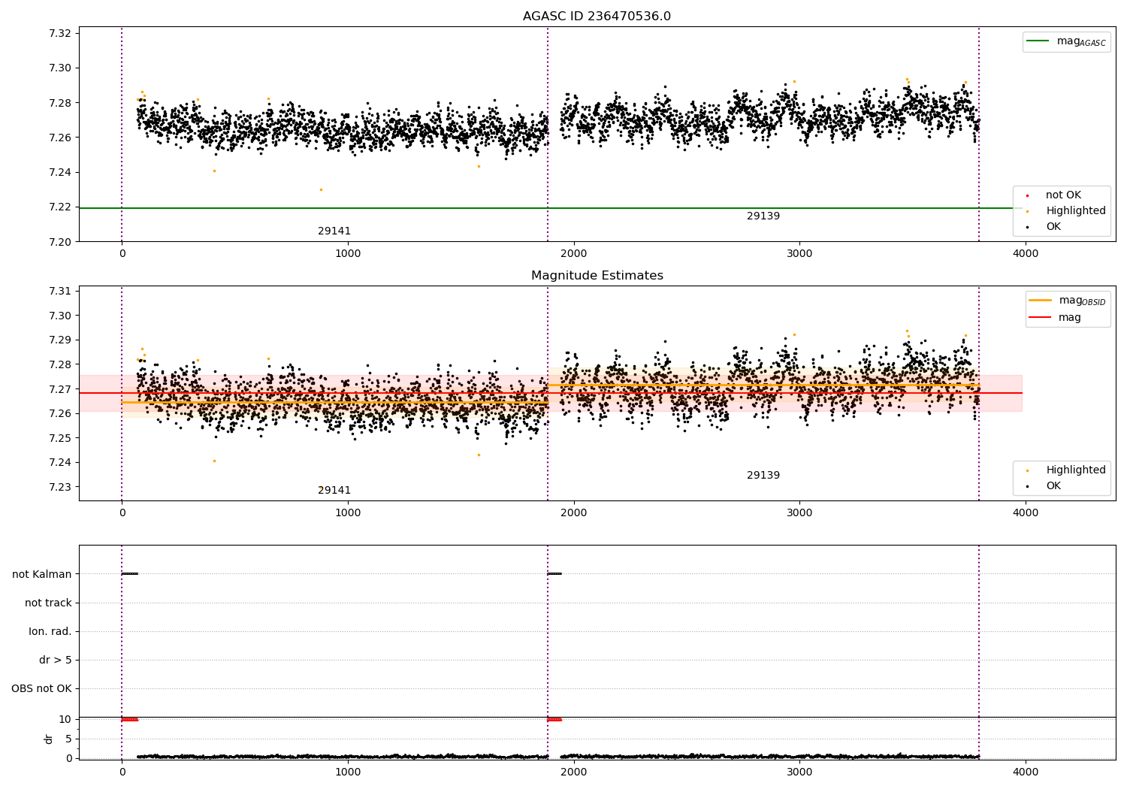Click the rotated "dr" axis label
Viewport: 1127px width, 789px height.
[x=49, y=739]
